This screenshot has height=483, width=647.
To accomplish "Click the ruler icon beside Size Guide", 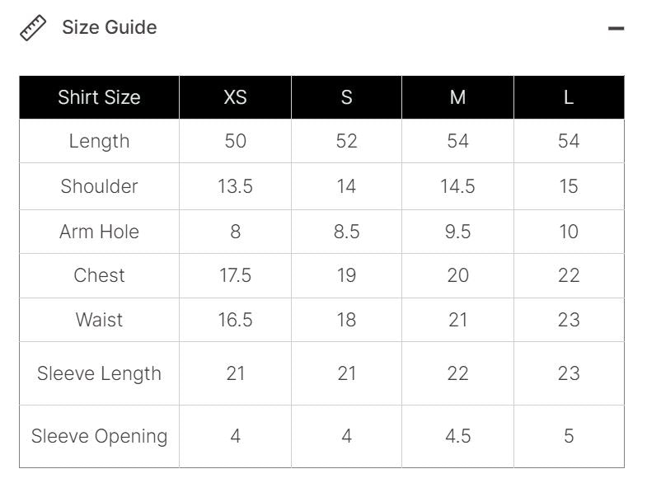I will (x=33, y=28).
